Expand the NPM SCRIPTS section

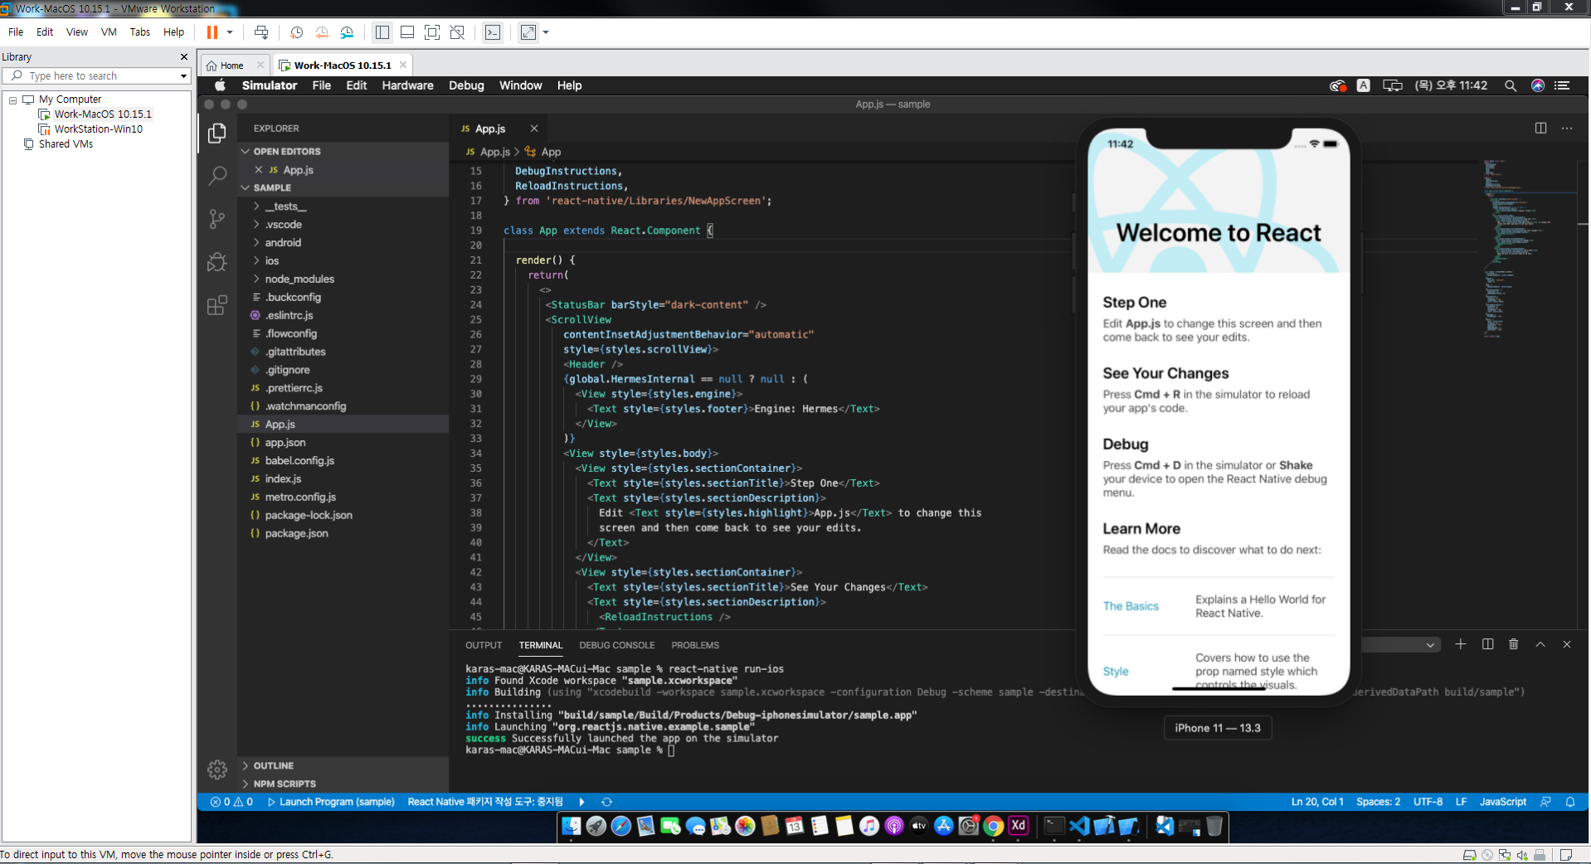pos(285,784)
